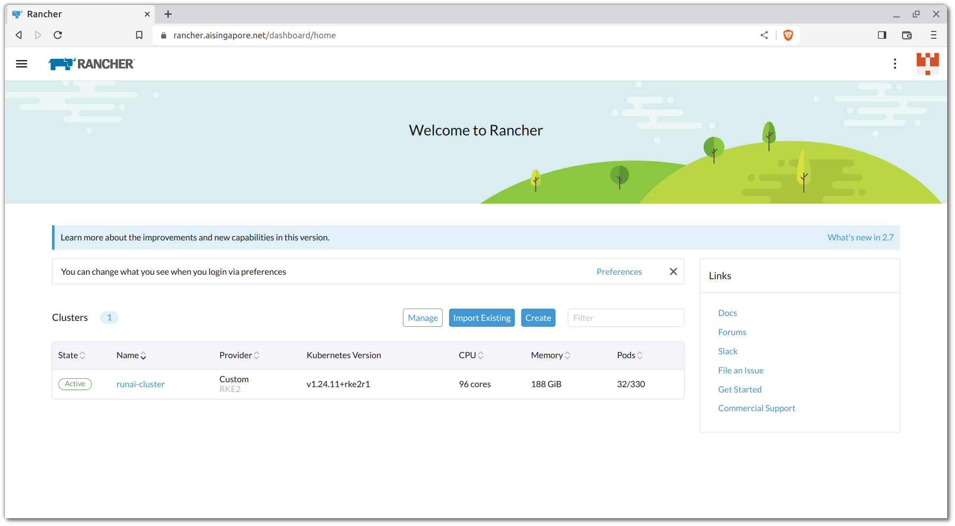Open Brave Shields icon
Viewport: 955px width, 526px height.
[x=788, y=35]
